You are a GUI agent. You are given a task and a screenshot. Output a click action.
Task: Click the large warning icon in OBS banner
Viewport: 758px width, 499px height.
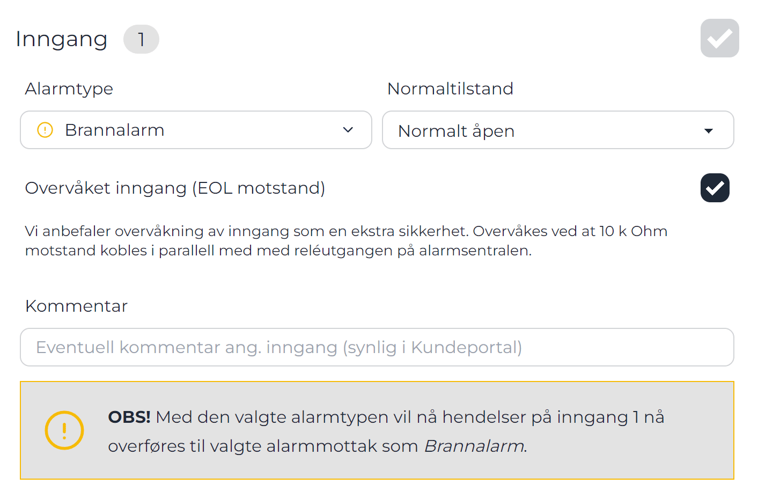tap(64, 430)
